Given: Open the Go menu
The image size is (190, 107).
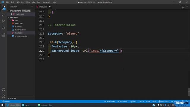Looking at the screenshot, I should point(34,2).
